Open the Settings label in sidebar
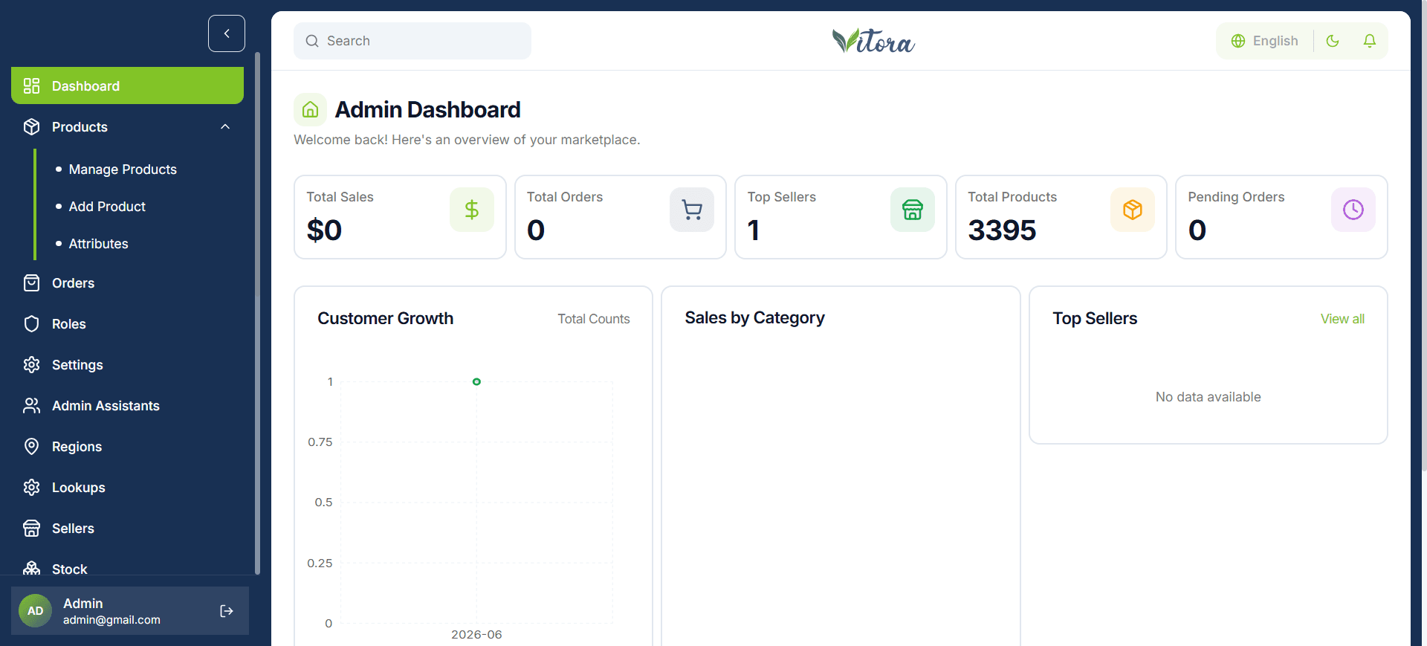This screenshot has width=1427, height=646. [77, 365]
